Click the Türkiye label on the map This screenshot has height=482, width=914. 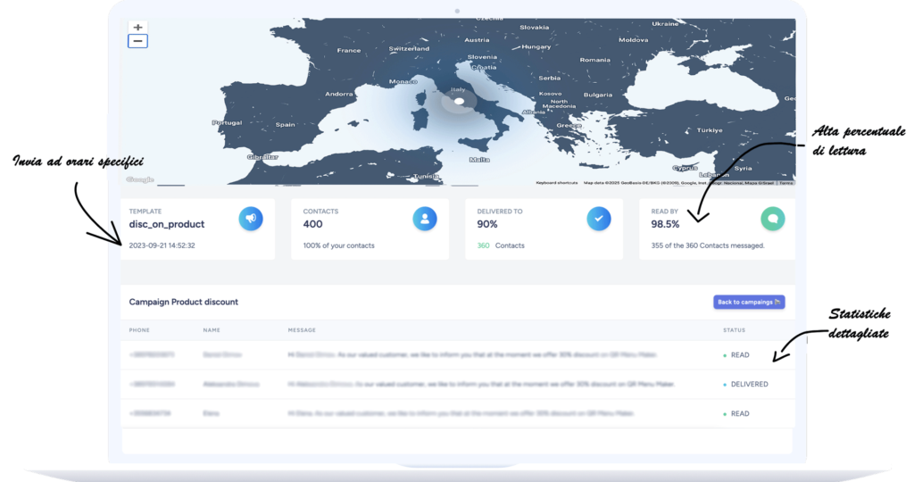coord(710,130)
